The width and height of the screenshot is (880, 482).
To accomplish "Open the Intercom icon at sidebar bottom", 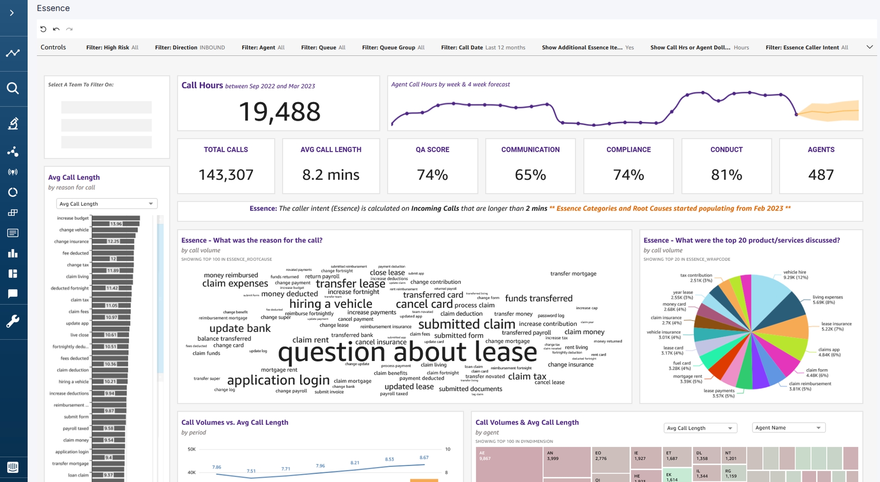I will [13, 467].
